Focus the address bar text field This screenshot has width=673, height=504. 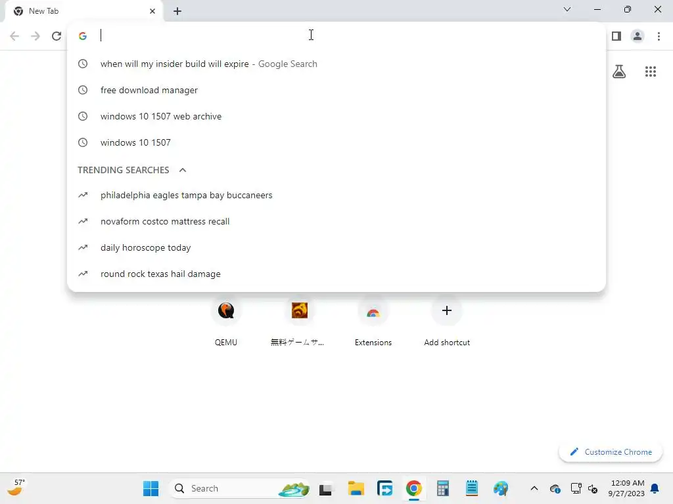[x=343, y=35]
